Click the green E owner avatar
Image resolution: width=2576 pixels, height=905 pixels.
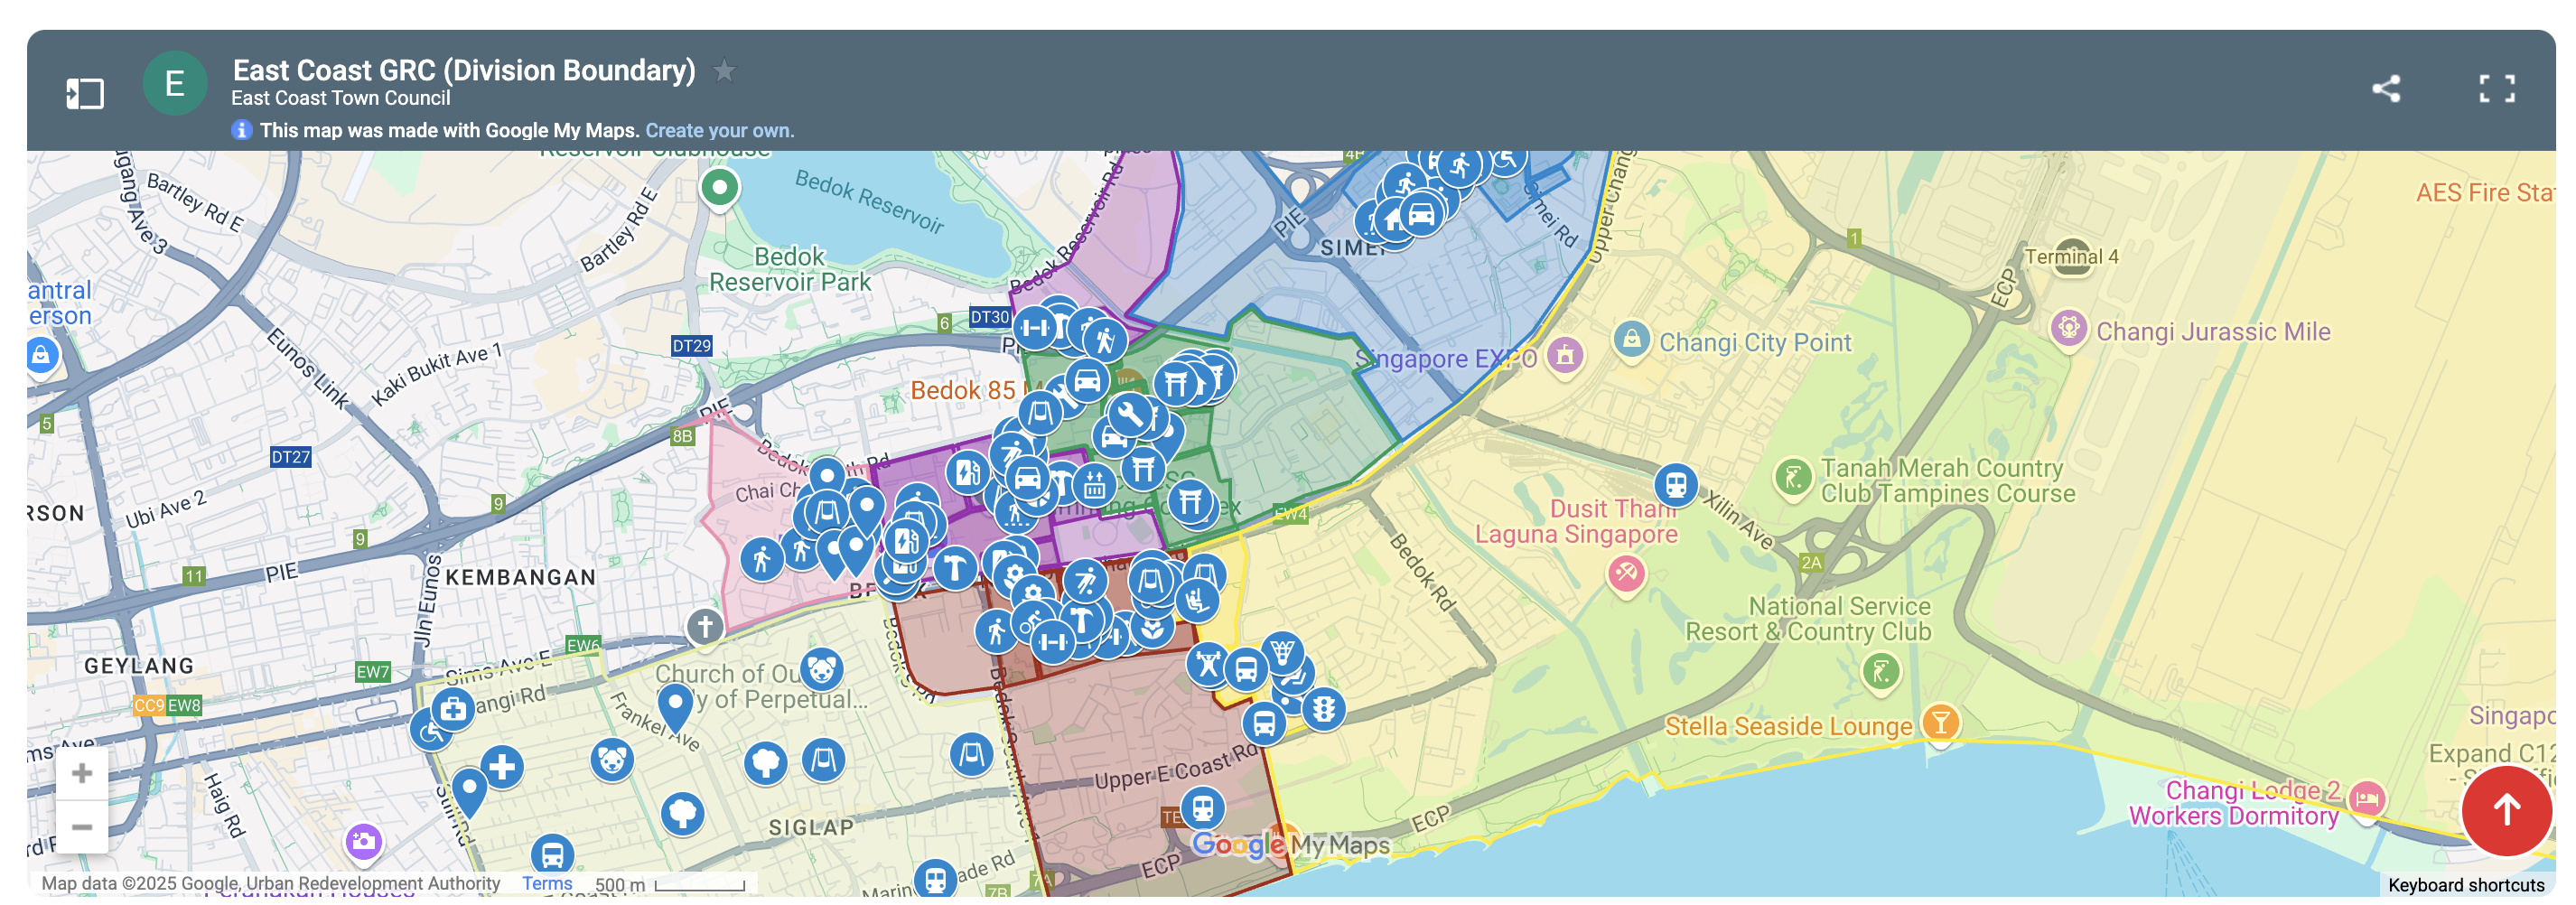point(174,83)
